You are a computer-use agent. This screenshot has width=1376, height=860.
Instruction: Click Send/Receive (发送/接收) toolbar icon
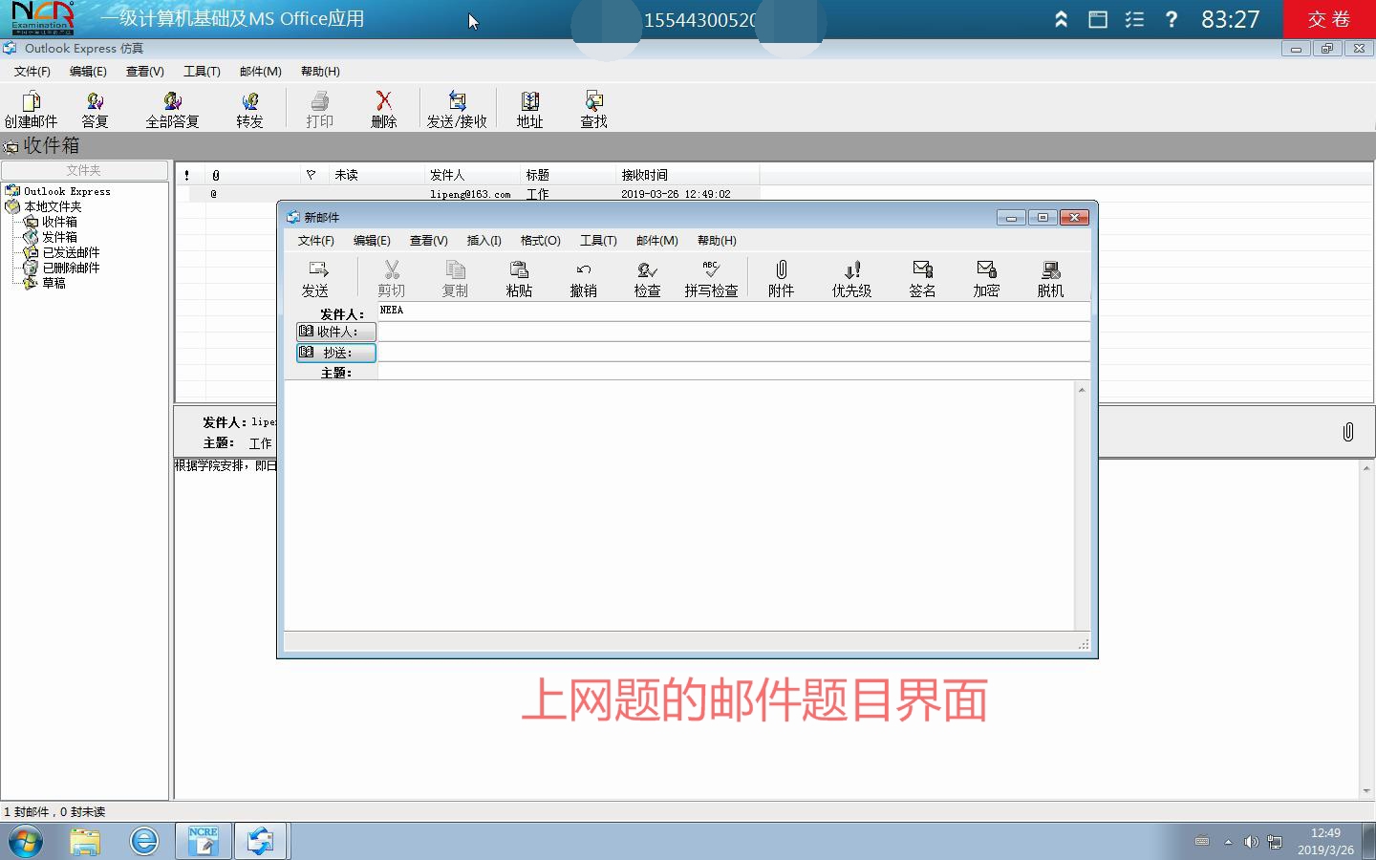point(457,109)
